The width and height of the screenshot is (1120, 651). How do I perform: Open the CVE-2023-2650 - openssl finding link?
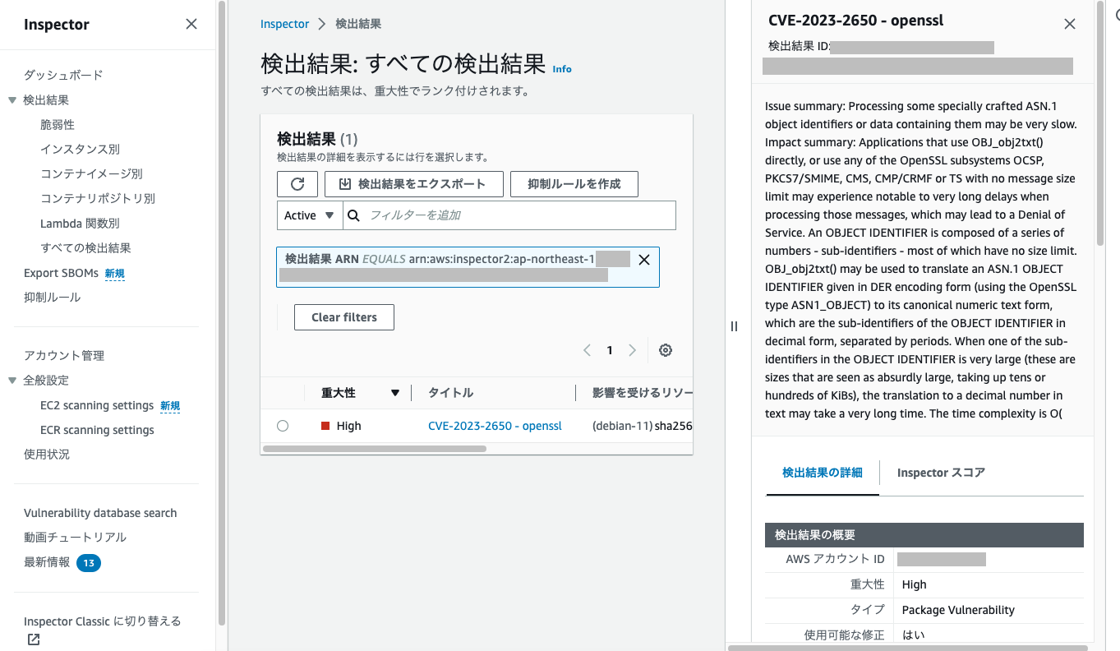(x=495, y=426)
